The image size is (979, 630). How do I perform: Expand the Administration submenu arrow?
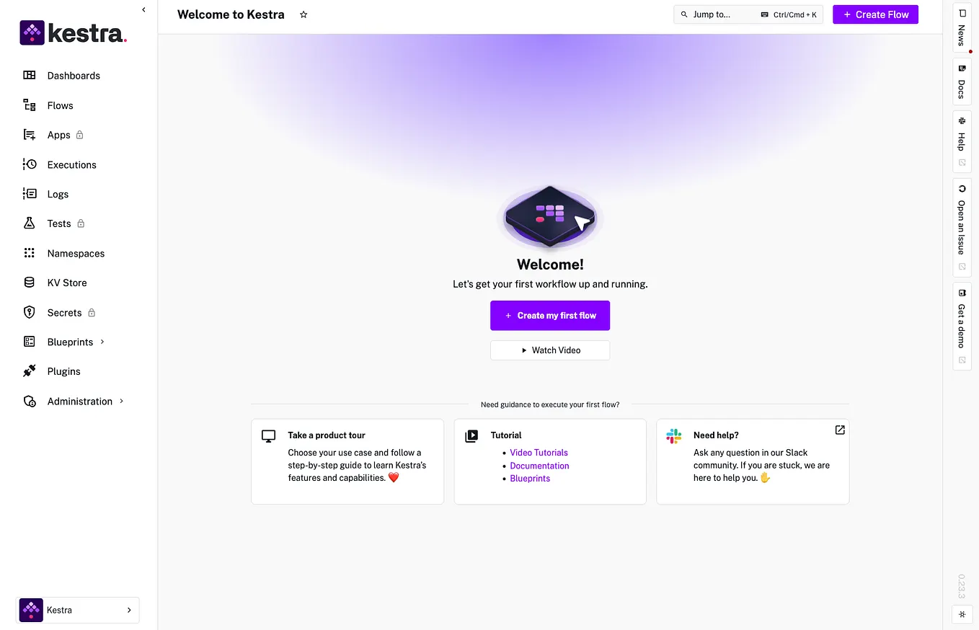(121, 401)
